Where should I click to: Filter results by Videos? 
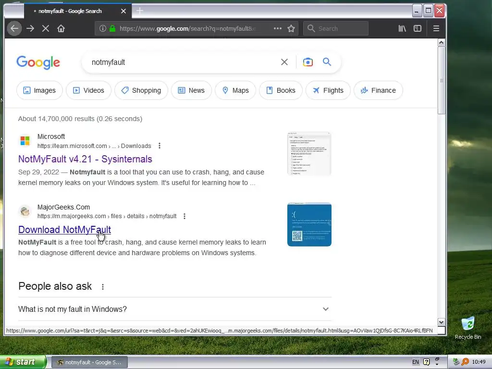(88, 90)
